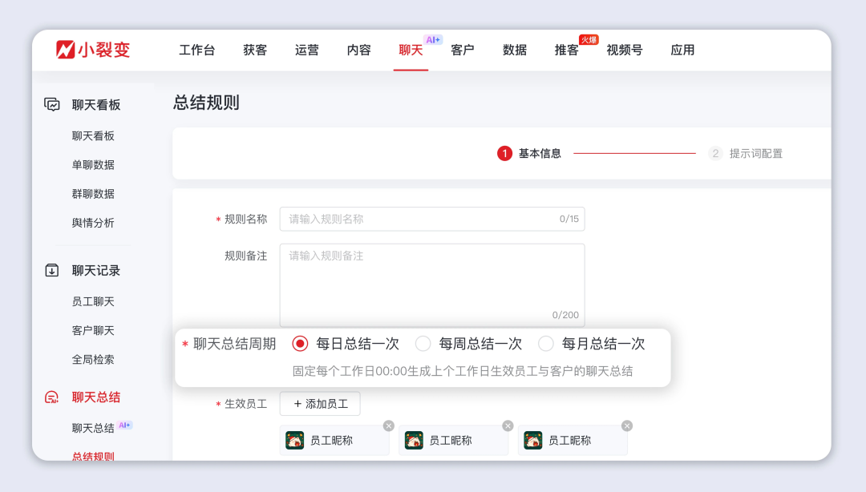Pick the 每月总结一次 radio button

click(546, 344)
